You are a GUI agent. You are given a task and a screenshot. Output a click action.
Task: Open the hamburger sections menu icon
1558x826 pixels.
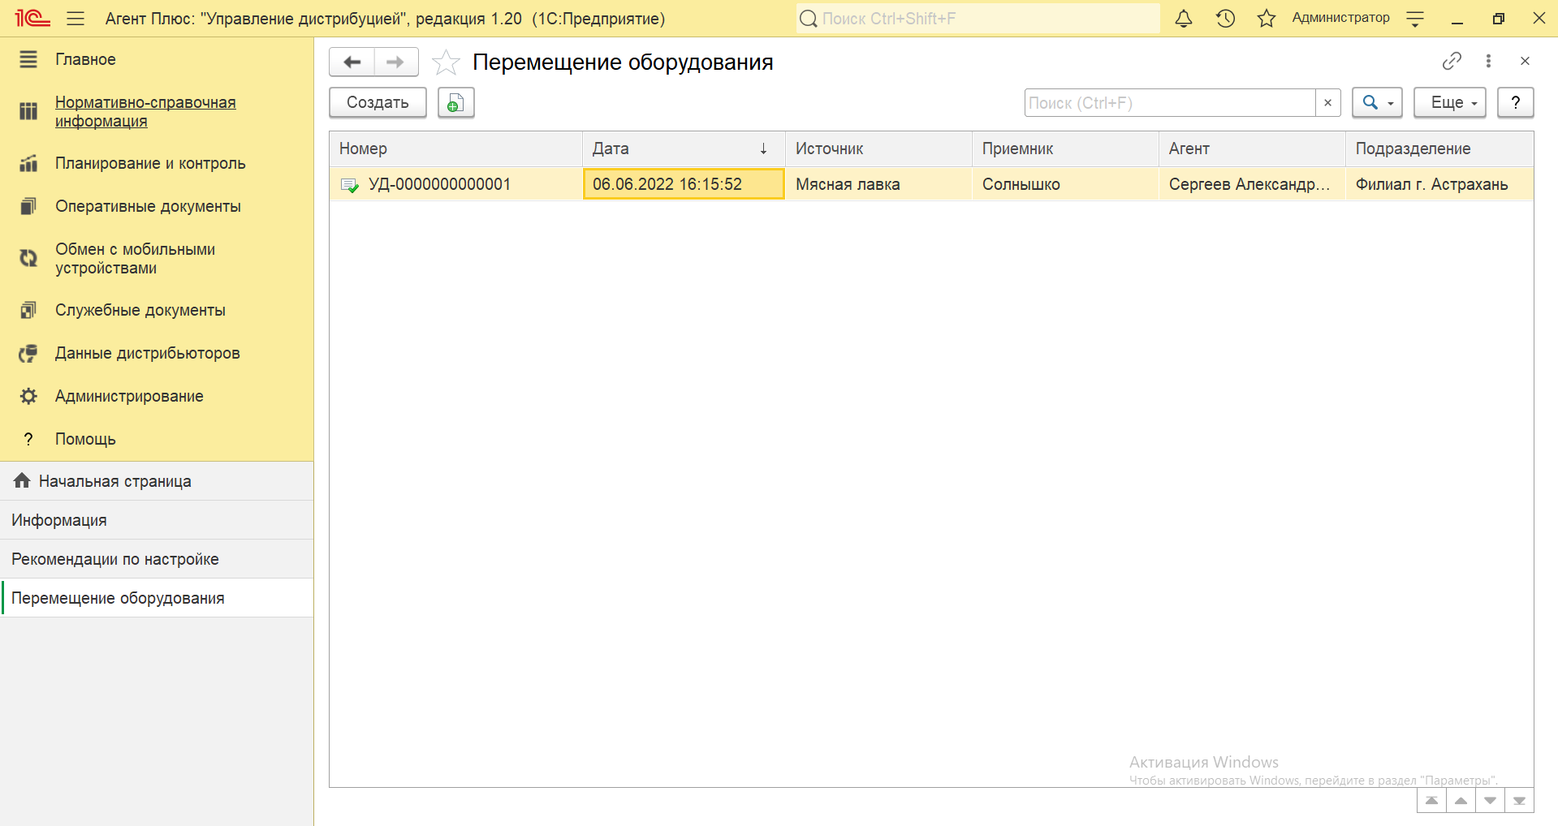point(76,19)
